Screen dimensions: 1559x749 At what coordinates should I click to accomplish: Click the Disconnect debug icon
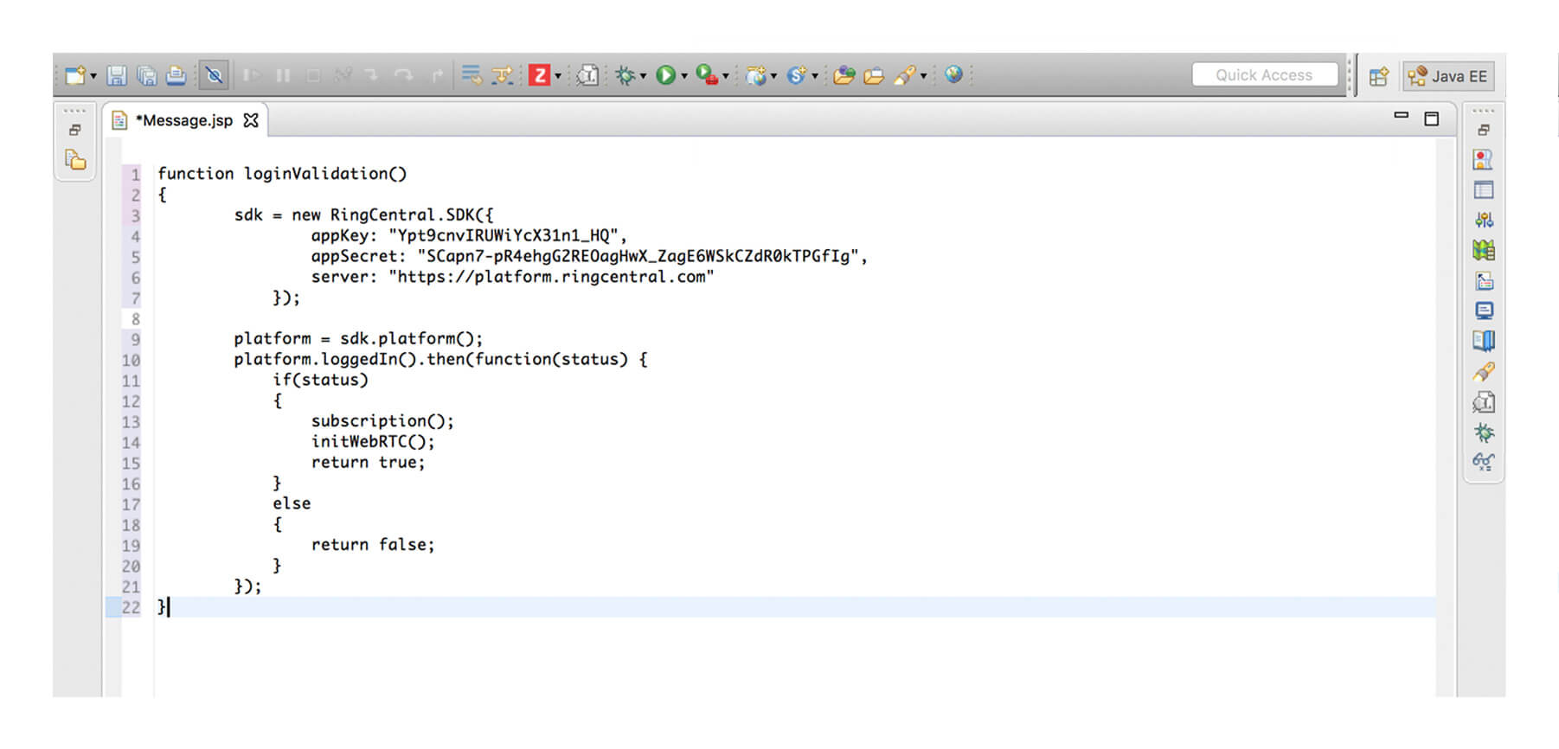[x=343, y=76]
